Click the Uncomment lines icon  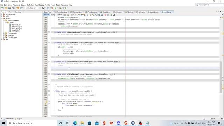click(114, 15)
